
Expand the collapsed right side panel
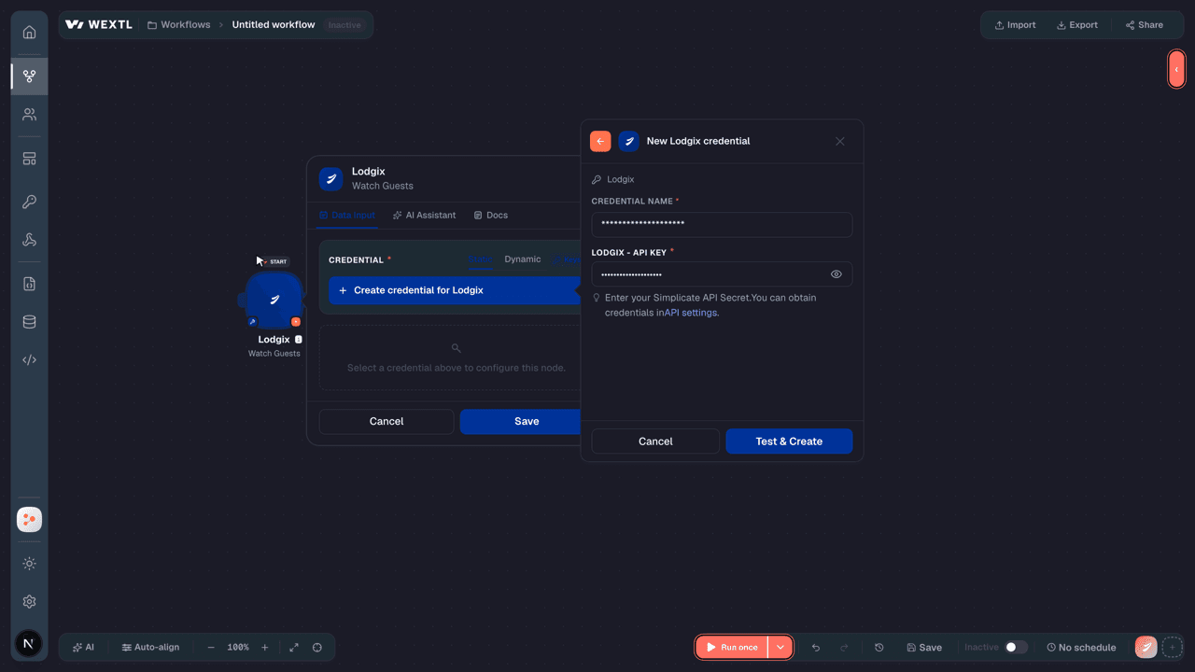[1176, 69]
